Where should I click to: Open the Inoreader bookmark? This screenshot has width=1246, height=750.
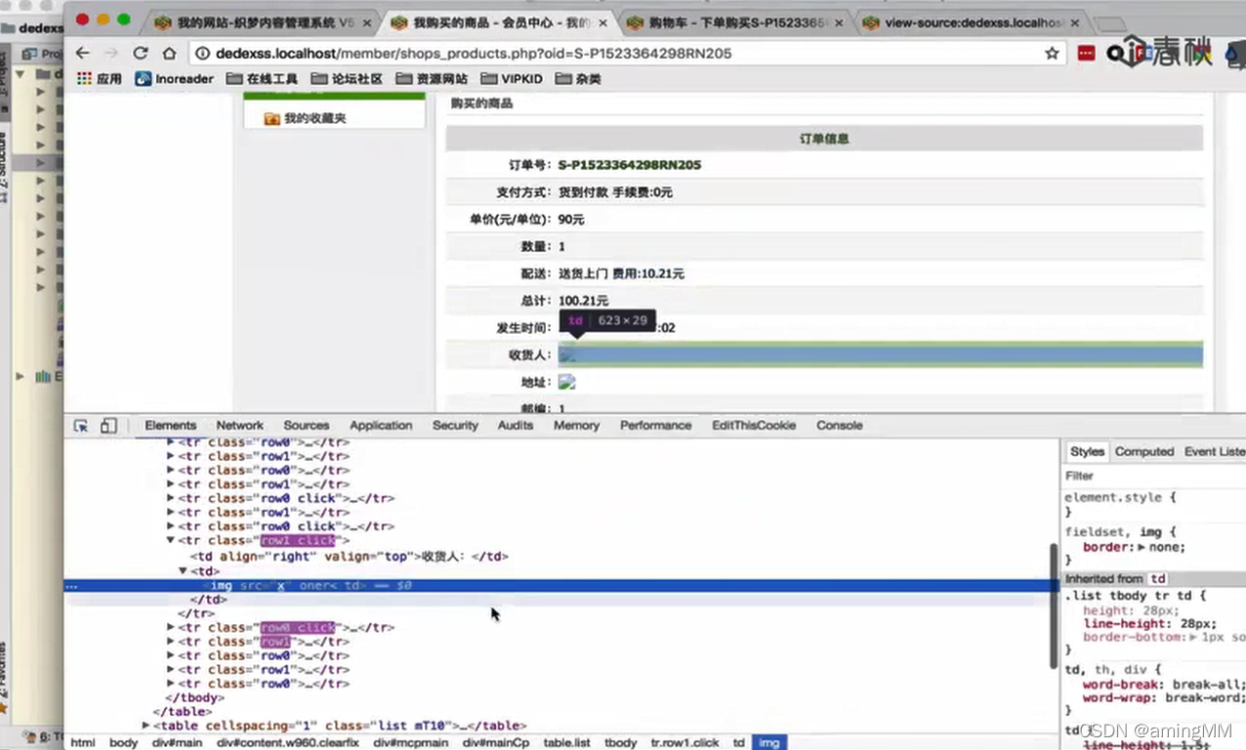click(x=174, y=79)
